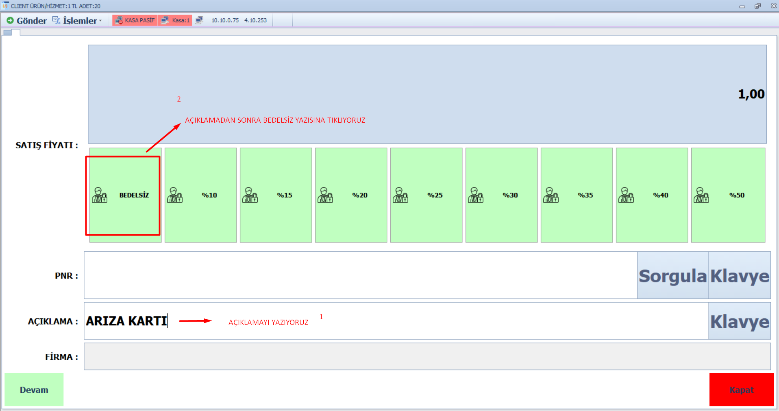Click the KASA PASİF status indicator
The height and width of the screenshot is (411, 779).
pyautogui.click(x=135, y=20)
